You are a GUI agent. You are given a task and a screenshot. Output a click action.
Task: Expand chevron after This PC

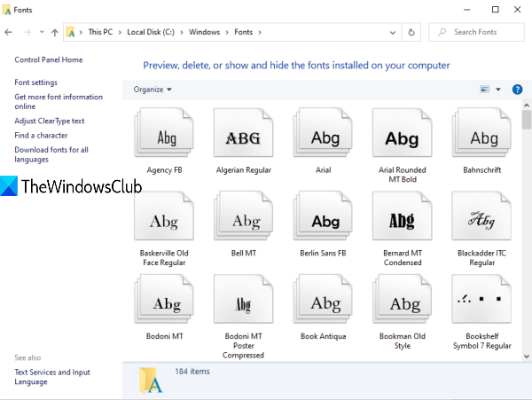pos(120,32)
